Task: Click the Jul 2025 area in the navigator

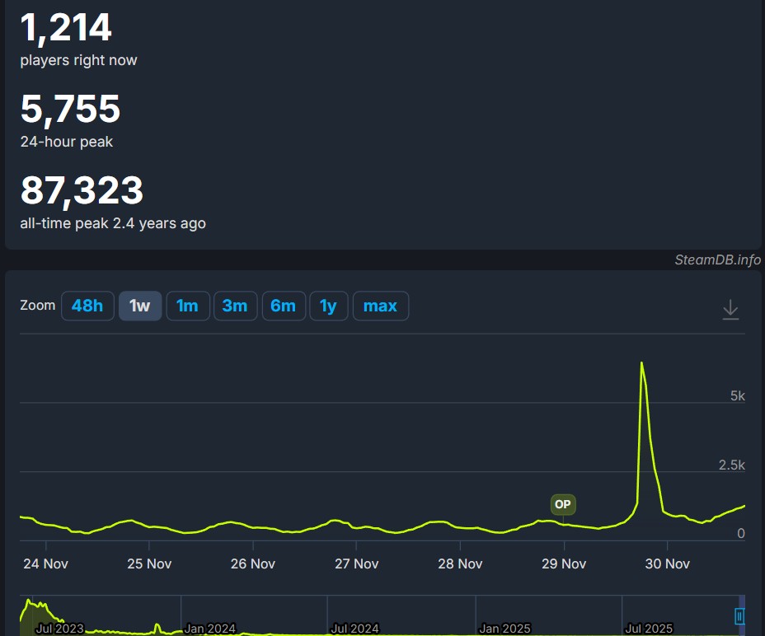Action: (649, 628)
